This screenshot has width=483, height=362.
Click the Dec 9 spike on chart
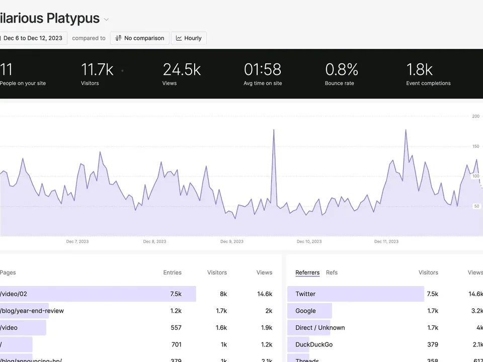tap(274, 131)
